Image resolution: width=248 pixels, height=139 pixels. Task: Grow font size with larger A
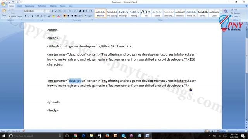pyautogui.click(x=53, y=11)
